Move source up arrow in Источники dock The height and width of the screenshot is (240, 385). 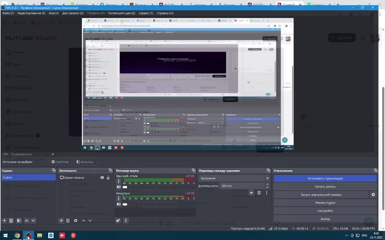click(84, 221)
